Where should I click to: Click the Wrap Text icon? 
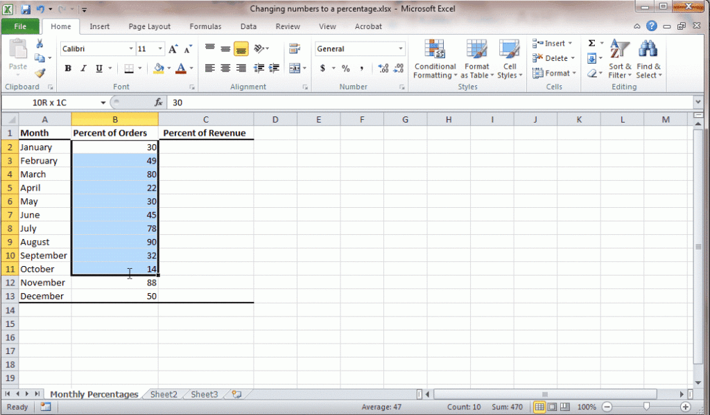pyautogui.click(x=294, y=48)
